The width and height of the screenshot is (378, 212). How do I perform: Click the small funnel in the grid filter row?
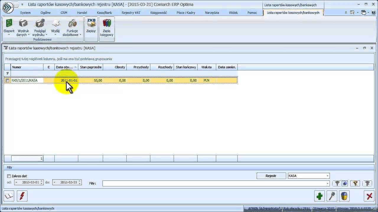click(7, 73)
